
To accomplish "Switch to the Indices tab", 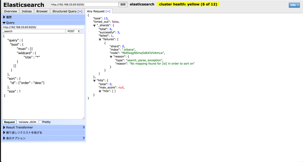I will [x=27, y=11].
